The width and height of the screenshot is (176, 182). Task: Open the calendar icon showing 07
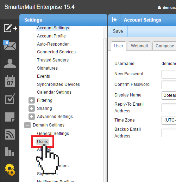(x=10, y=81)
